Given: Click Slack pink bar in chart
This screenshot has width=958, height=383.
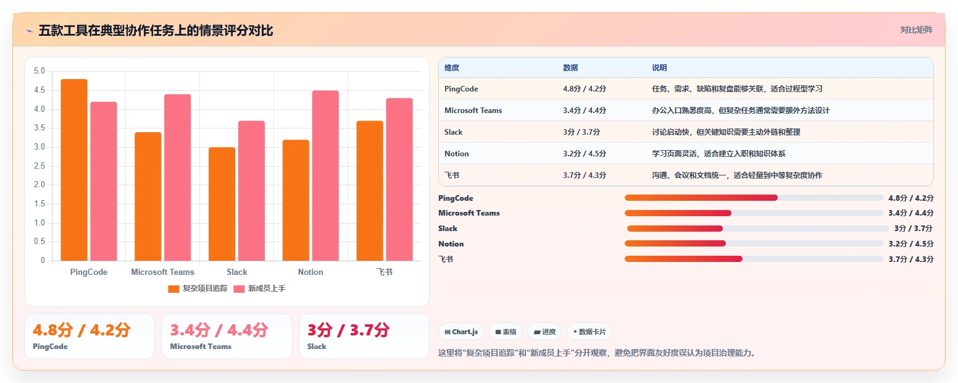Looking at the screenshot, I should coord(252,191).
